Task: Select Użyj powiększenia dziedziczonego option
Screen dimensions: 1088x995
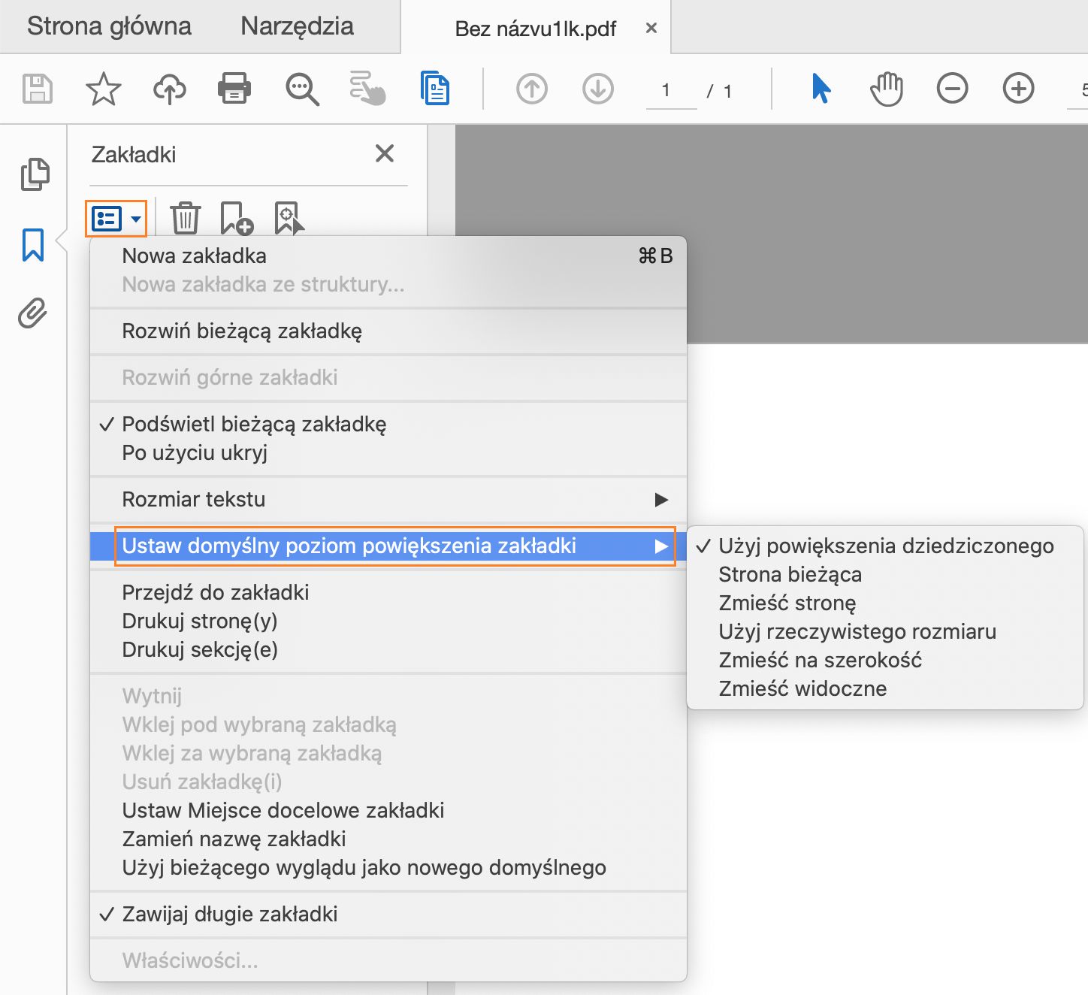Action: [x=885, y=546]
